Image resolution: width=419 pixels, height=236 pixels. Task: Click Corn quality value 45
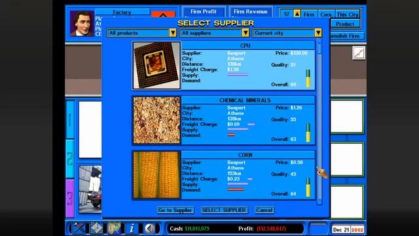[293, 174]
